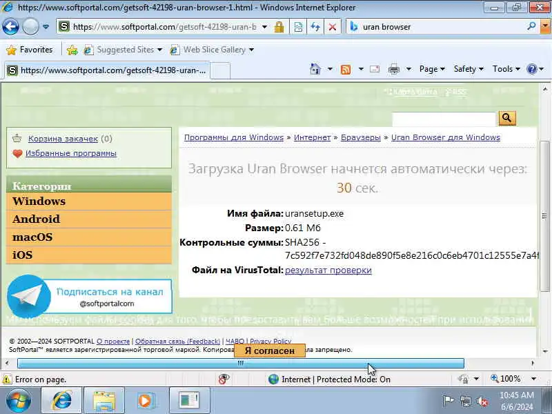Screen dimensions: 552x414
Task: Select the macOS category
Action: point(89,237)
